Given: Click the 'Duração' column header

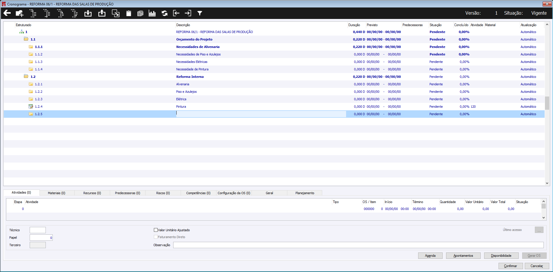Looking at the screenshot, I should click(354, 25).
